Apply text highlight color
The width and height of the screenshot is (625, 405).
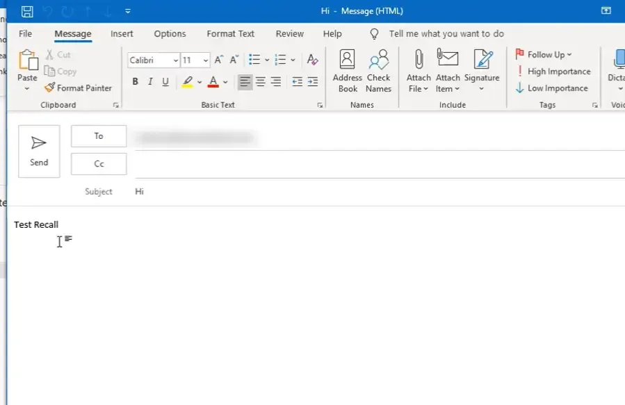click(x=188, y=81)
